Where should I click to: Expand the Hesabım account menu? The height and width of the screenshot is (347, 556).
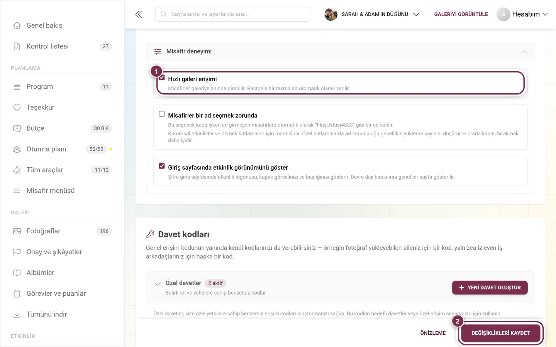522,14
